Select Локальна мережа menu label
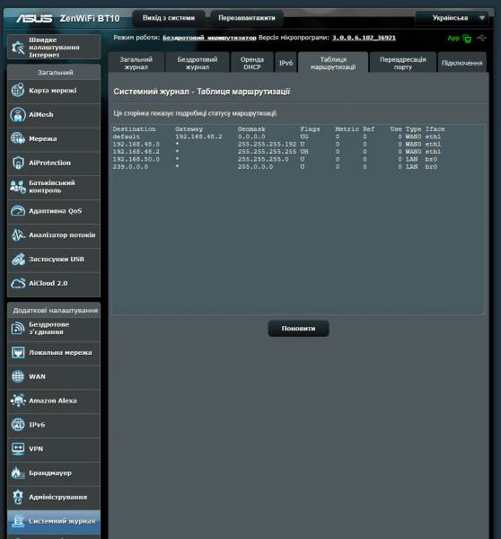Screen dimensions: 501x539 (60, 352)
